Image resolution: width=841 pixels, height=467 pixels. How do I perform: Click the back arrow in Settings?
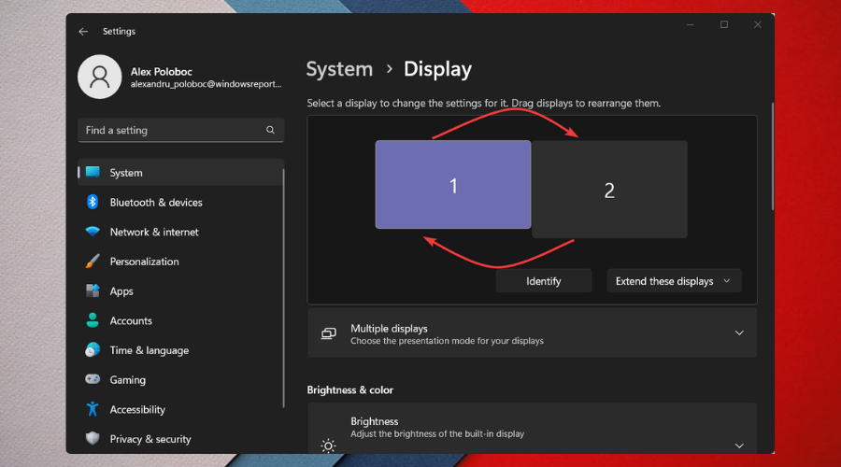click(x=83, y=32)
